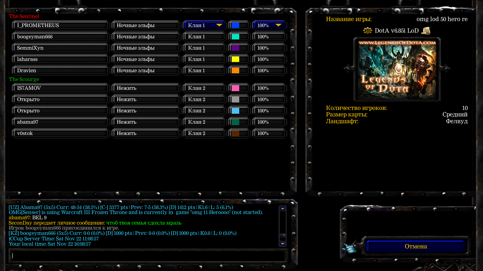
Task: Click the 10-player gear badge icon
Action: (367, 31)
